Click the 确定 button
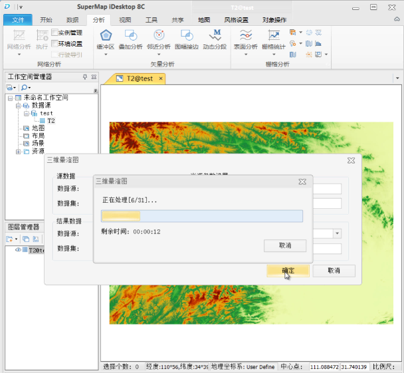Viewport: 404px width, 373px height. point(288,271)
